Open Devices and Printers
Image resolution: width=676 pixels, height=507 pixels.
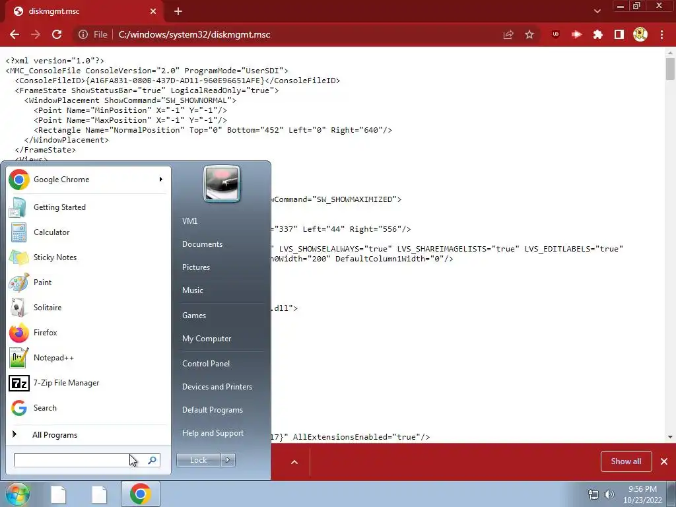point(217,387)
